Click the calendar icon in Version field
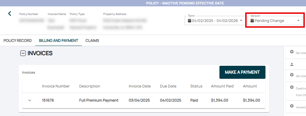This screenshot has width=306, height=116. point(252,21)
